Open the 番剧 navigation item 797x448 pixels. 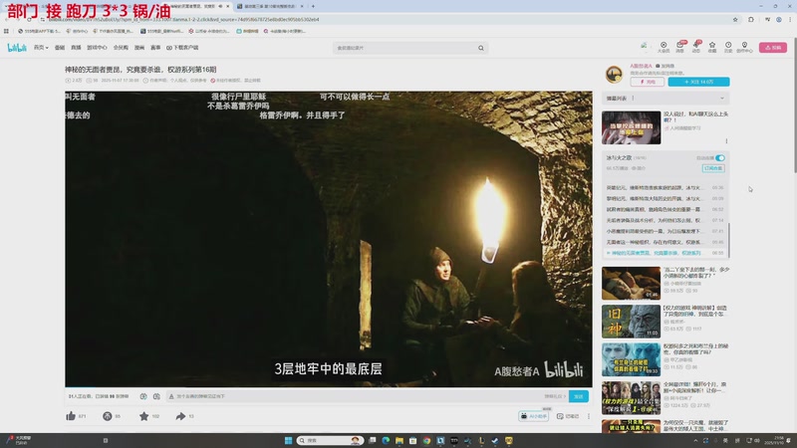pyautogui.click(x=60, y=47)
